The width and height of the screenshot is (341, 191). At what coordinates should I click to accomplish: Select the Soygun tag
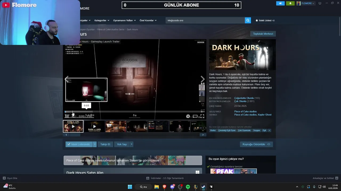coord(257,131)
